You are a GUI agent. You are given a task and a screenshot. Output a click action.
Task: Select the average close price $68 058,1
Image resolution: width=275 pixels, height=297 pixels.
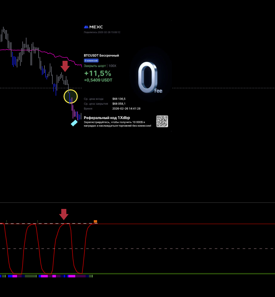click(119, 104)
